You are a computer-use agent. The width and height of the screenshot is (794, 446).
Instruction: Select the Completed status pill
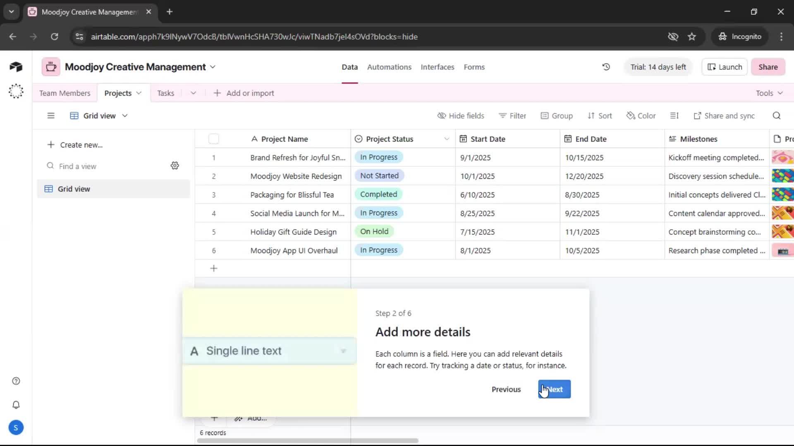coord(378,194)
